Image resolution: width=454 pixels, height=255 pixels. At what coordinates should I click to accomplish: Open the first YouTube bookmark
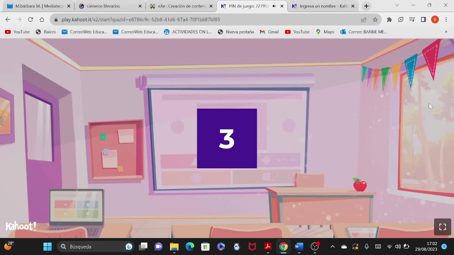click(x=17, y=32)
